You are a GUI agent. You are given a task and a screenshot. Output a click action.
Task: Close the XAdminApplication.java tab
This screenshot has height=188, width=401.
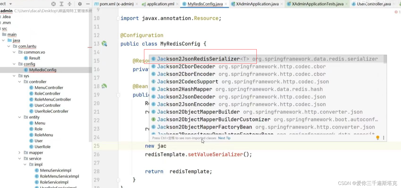[282, 4]
